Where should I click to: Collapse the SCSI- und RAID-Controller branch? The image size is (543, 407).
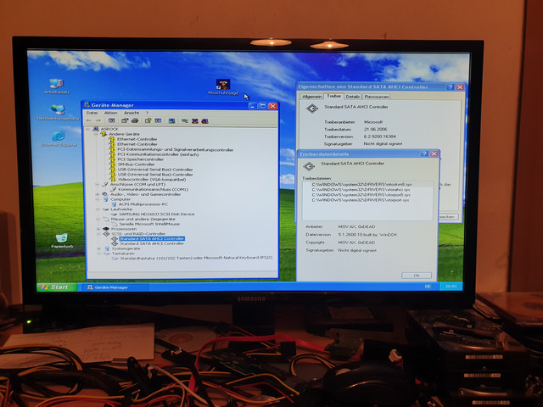(98, 234)
